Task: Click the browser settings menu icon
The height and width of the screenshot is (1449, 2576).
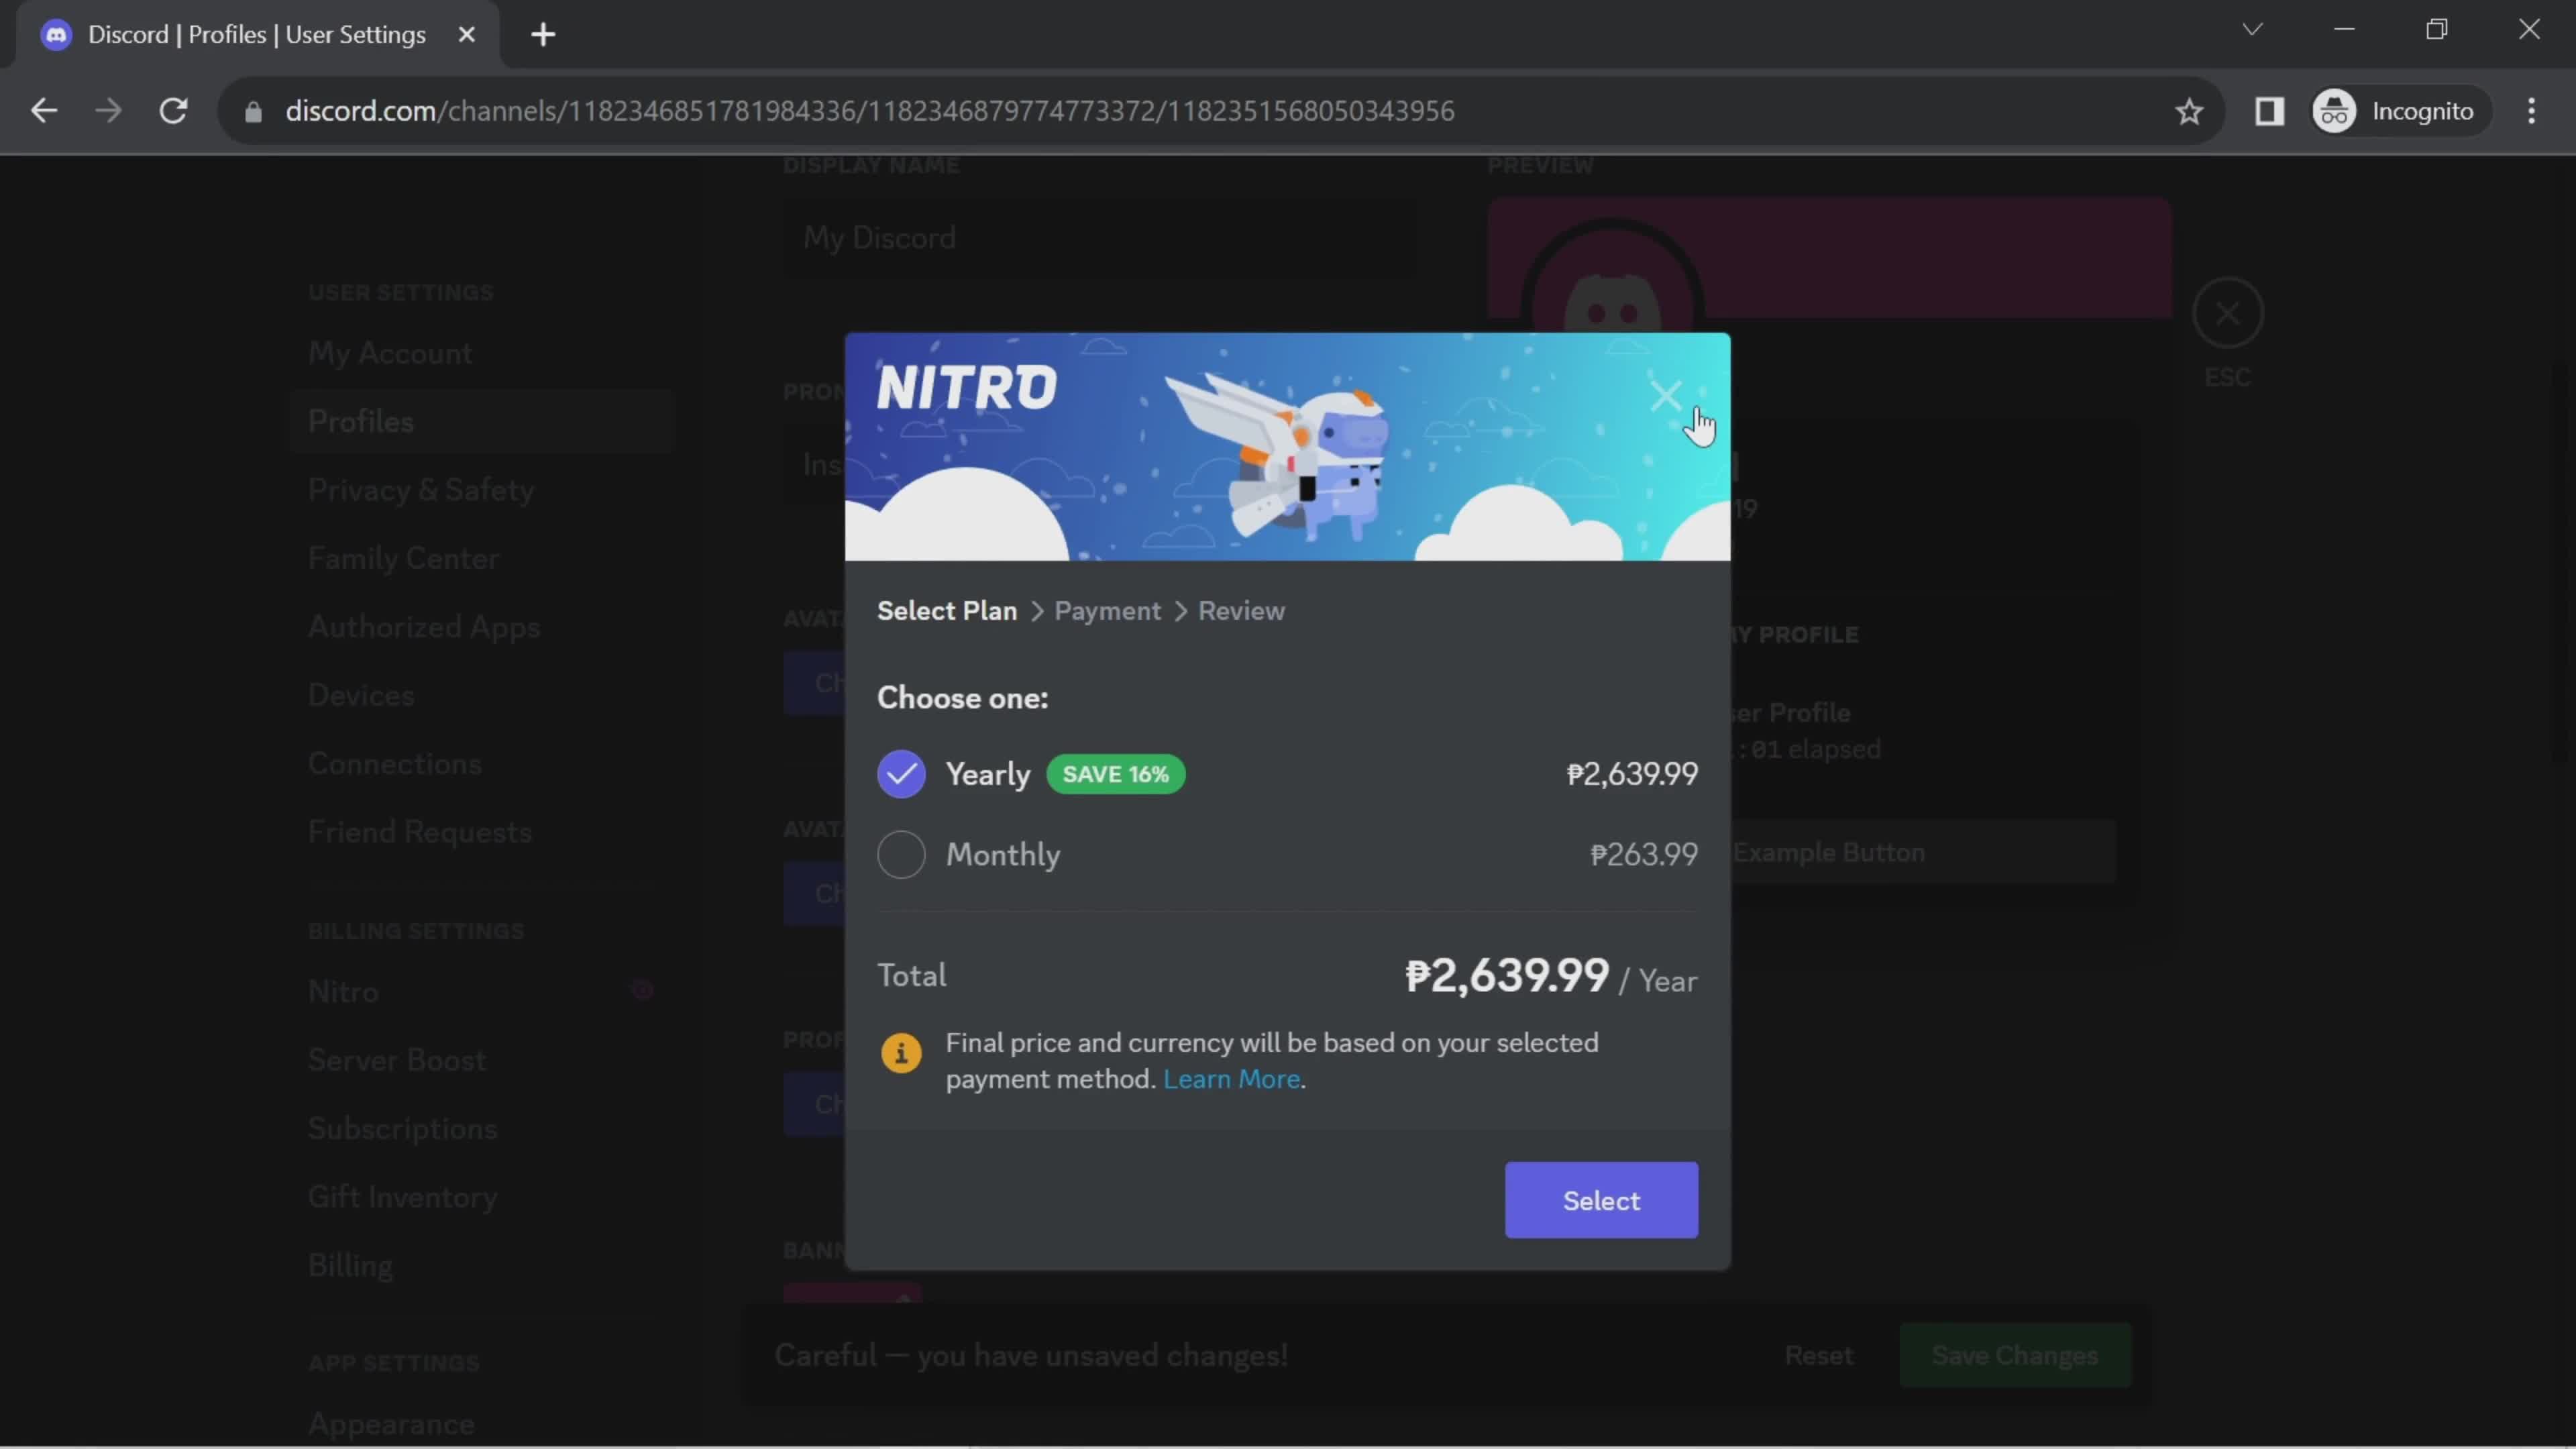Action: [2532, 110]
